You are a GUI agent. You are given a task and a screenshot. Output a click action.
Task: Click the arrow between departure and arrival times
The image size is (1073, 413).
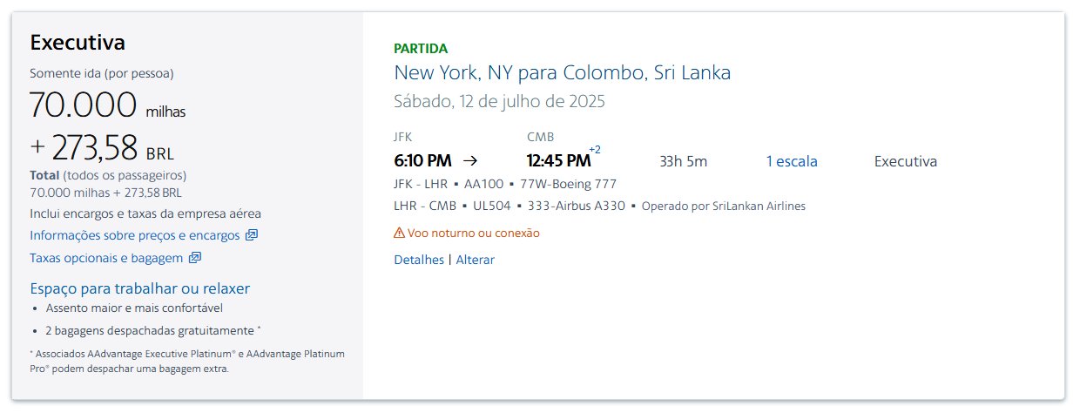point(470,160)
